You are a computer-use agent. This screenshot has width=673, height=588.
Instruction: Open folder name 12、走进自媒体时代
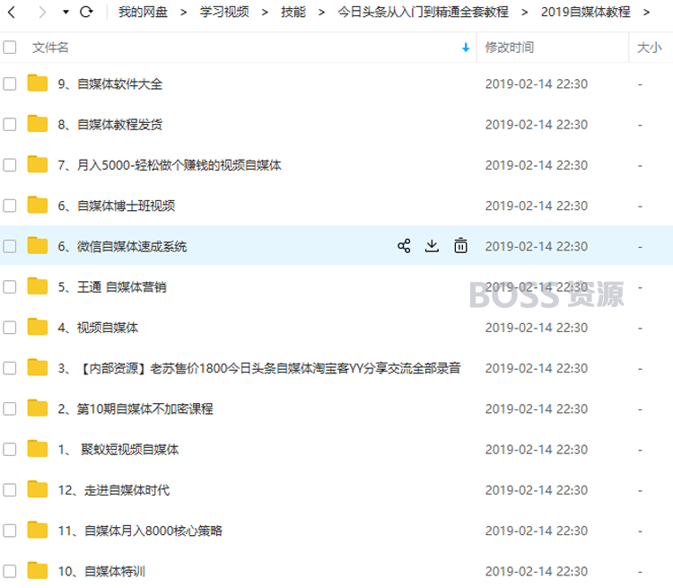(x=114, y=490)
